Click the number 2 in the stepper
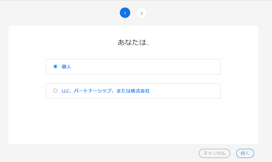This screenshot has width=272, height=162. (x=142, y=13)
